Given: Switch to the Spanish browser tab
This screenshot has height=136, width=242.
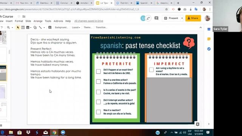Looking at the screenshot, I should (144, 3).
